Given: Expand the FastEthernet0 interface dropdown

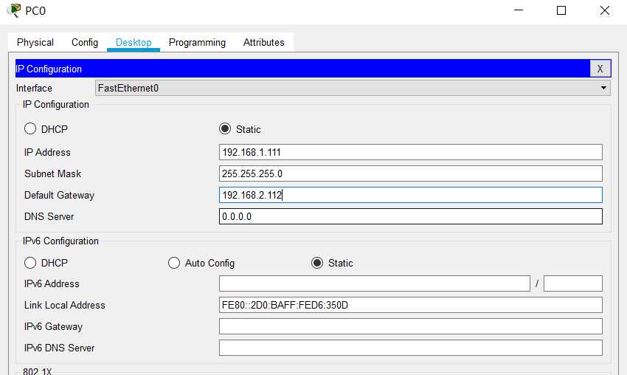Looking at the screenshot, I should pyautogui.click(x=353, y=88).
